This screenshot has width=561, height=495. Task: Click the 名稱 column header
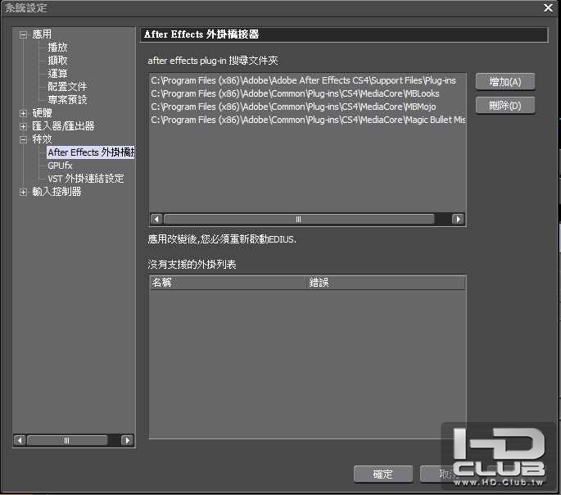click(x=228, y=283)
